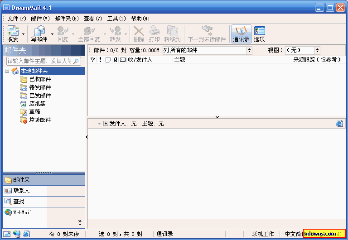Screen dimensions: 348x240
Task: Collapse the mail list with down chevron
Action: pyautogui.click(x=217, y=117)
